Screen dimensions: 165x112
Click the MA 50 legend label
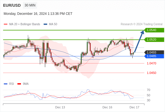[53, 24]
